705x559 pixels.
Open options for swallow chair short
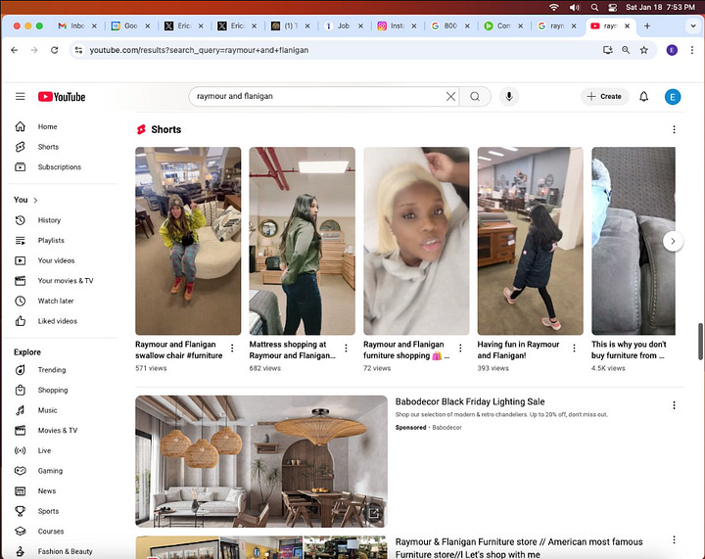232,348
